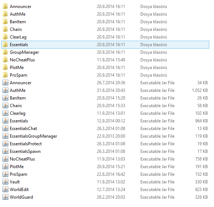Click the 191 KB size value
The width and height of the screenshot is (214, 207).
point(201,167)
